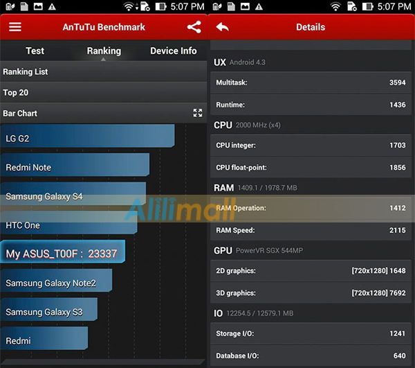This screenshot has height=368, width=415.
Task: Tap the 2D graphics score row
Action: (x=311, y=271)
